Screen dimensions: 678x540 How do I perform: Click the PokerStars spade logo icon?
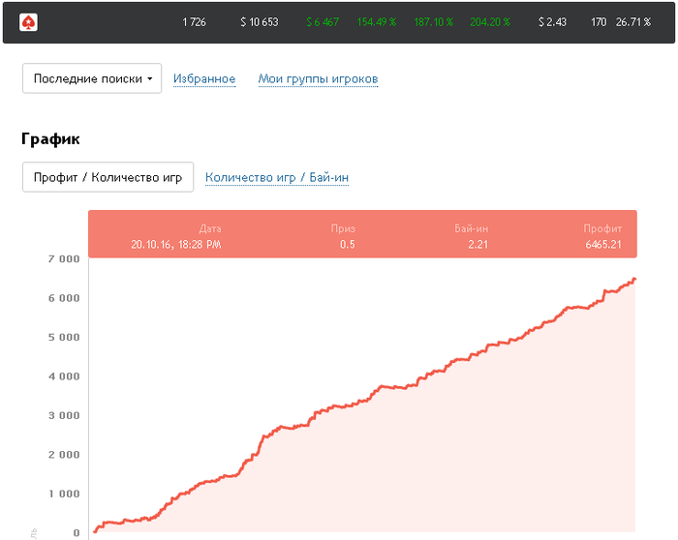pyautogui.click(x=28, y=22)
